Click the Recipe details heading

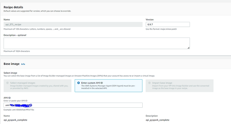point(13,7)
